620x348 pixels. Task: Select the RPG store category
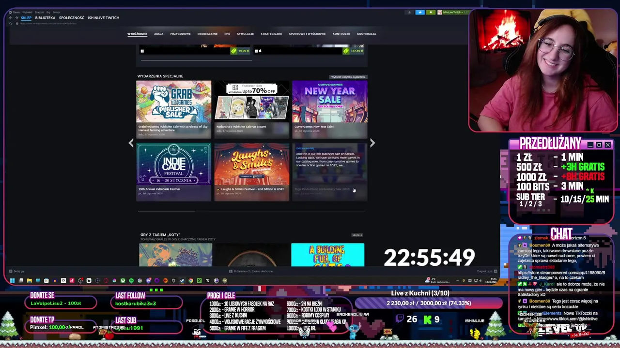pyautogui.click(x=227, y=34)
